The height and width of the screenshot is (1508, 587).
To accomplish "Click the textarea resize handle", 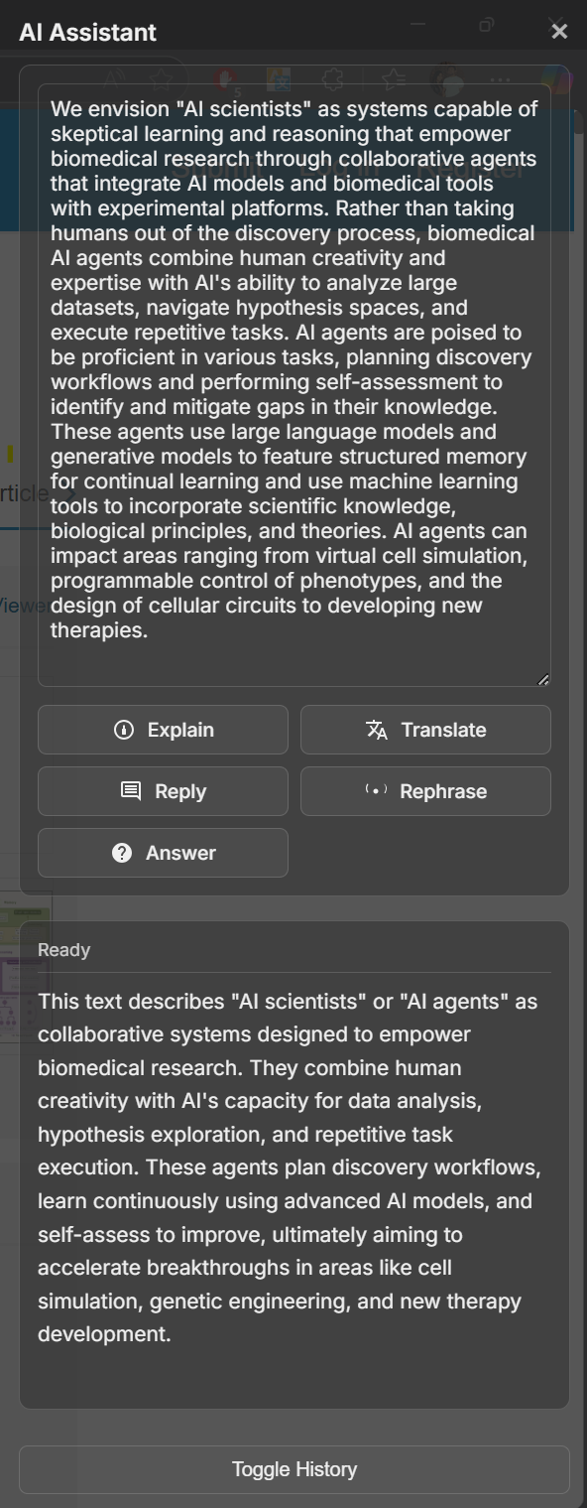I will (542, 679).
